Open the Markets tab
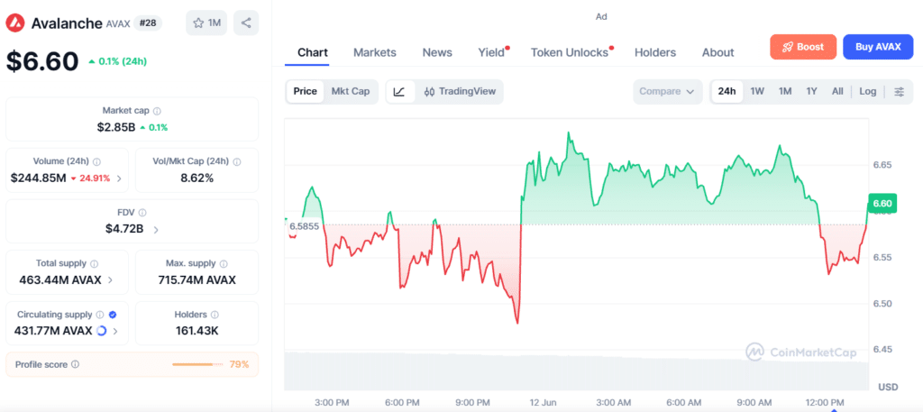 (x=374, y=52)
